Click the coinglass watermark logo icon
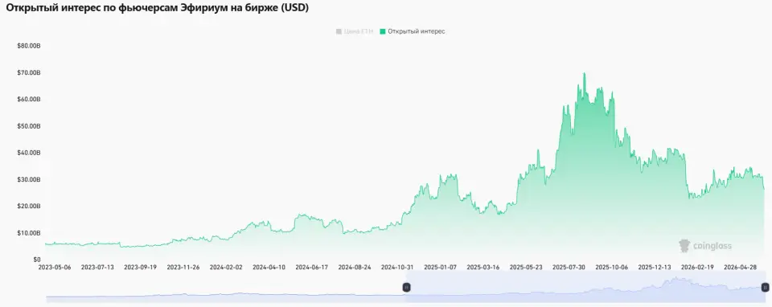772x307 pixels. 684,246
